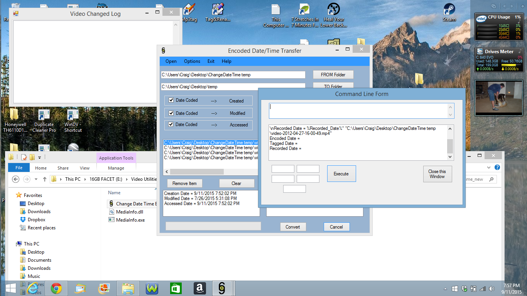Image resolution: width=527 pixels, height=296 pixels.
Task: Click the Exit menu item
Action: [211, 61]
